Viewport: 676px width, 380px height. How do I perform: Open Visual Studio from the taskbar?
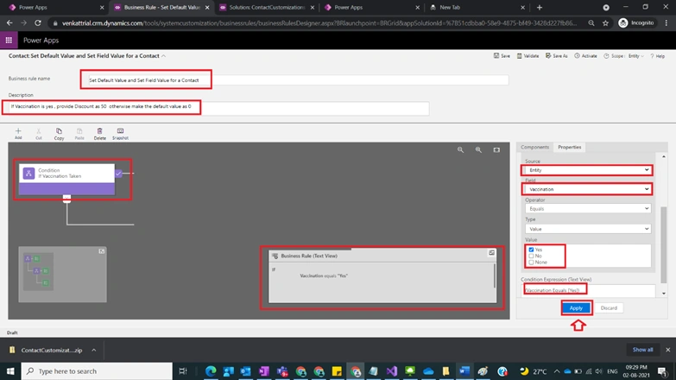[391, 371]
